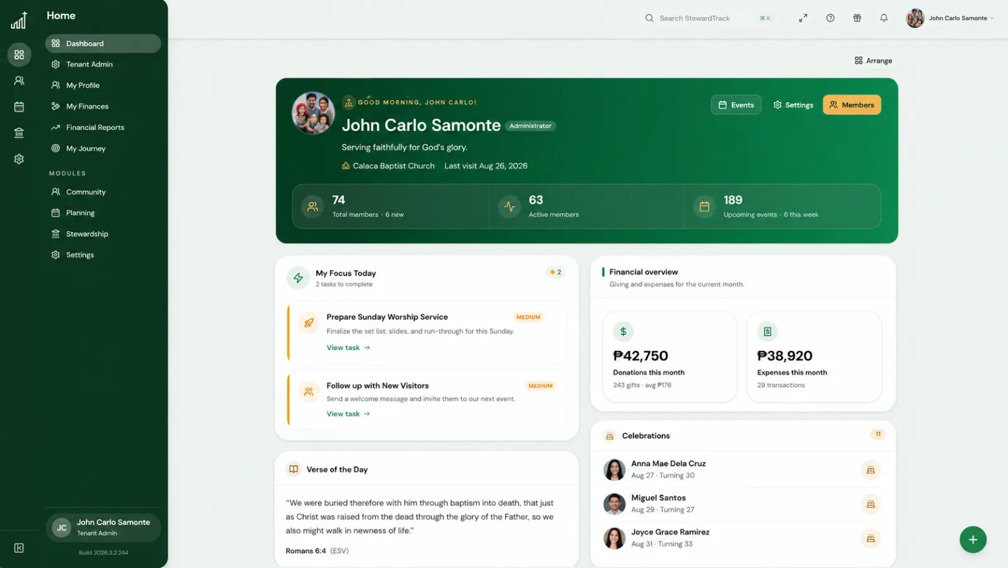Expand John Carlo Samonte account dropdown
This screenshot has height=568, width=1008.
(x=950, y=18)
